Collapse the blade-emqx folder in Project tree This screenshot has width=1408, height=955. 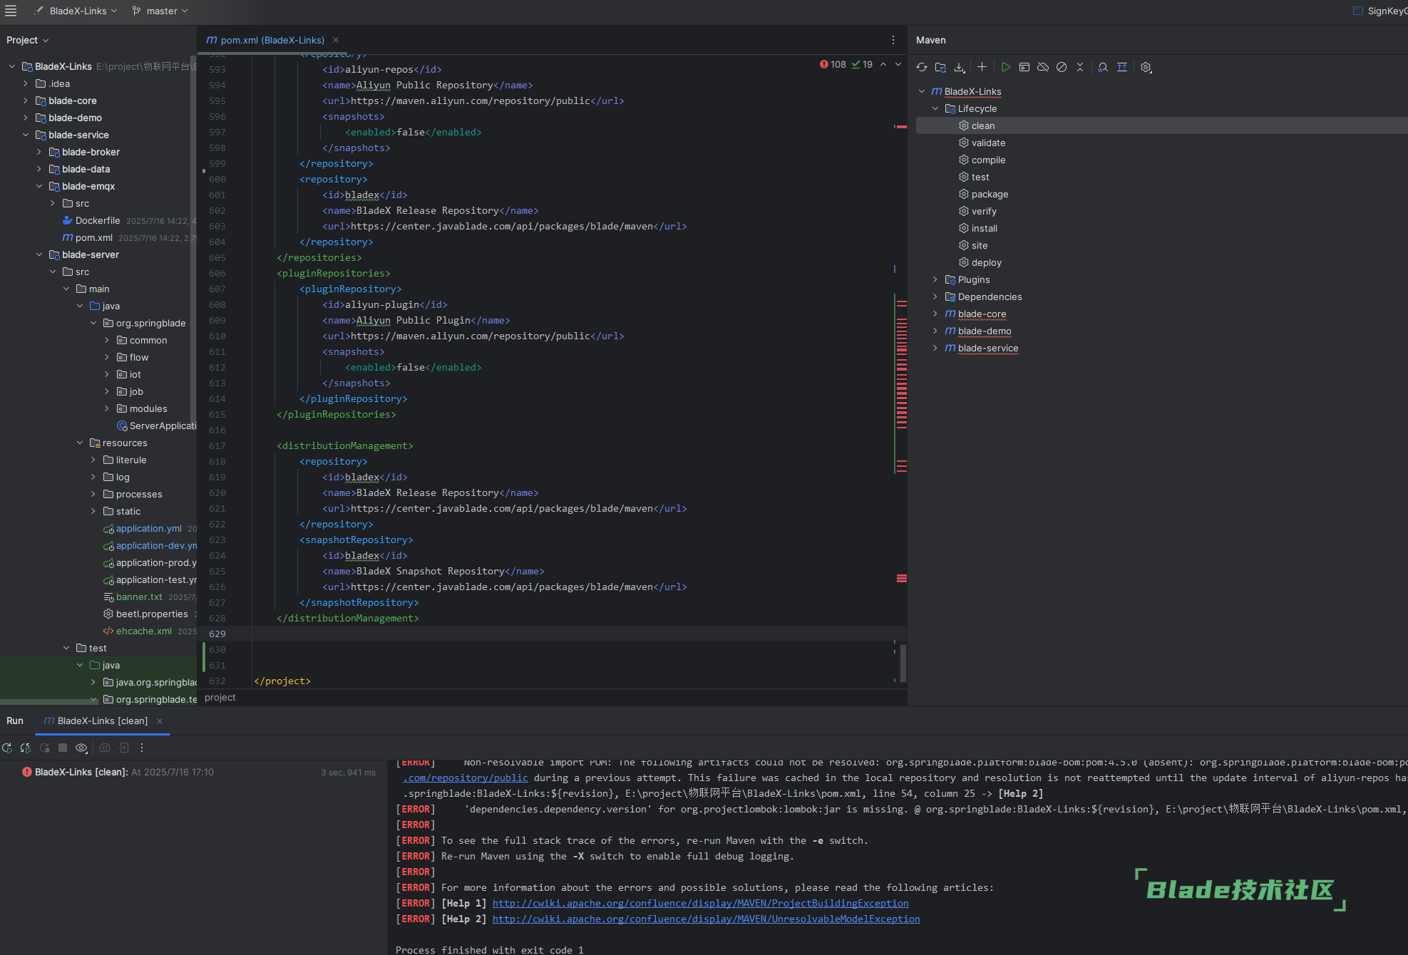39,186
